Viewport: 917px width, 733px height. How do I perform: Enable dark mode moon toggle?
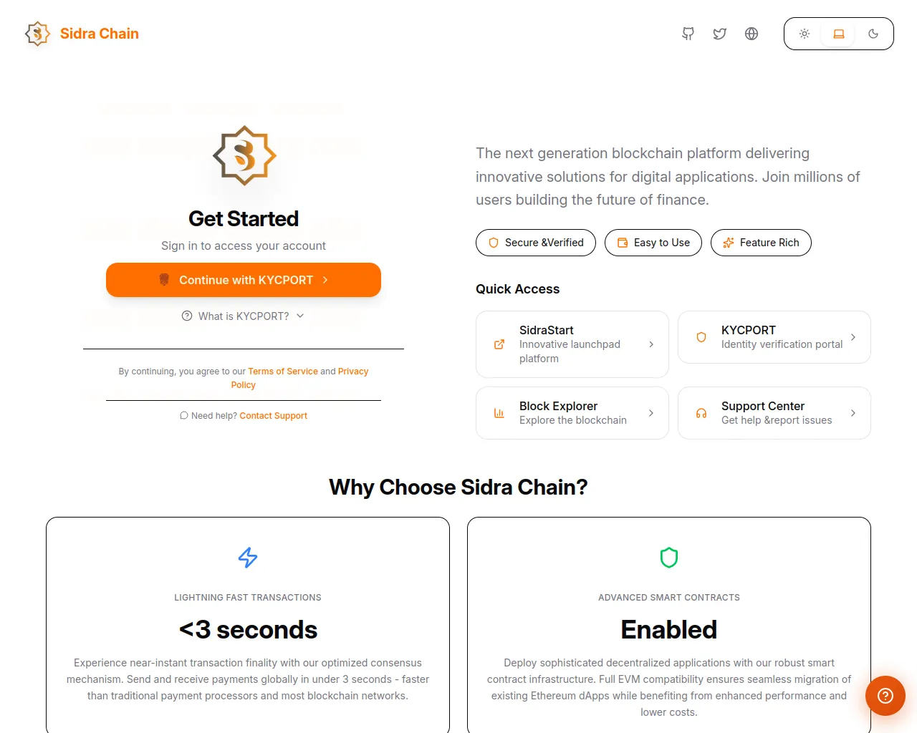click(873, 34)
